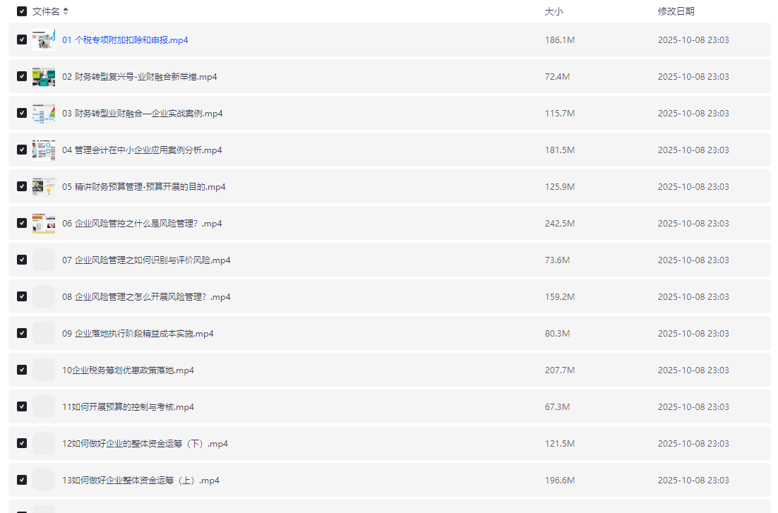Open file 01 个税专项附加扣除和申报.mp4 link
The image size is (778, 513).
click(125, 40)
